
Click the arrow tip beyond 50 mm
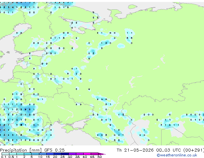pos(102,154)
